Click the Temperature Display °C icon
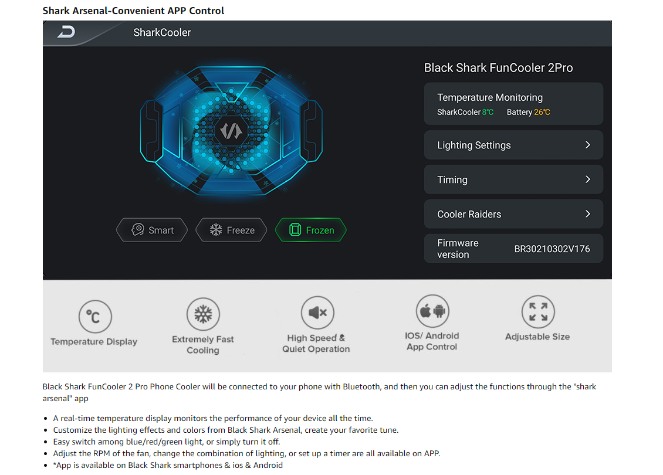663x475 pixels. click(95, 317)
